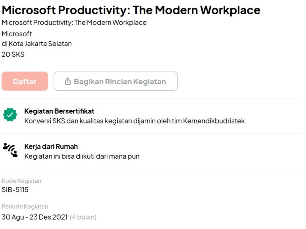Image resolution: width=306 pixels, height=229 pixels.
Task: Click the location di Kota Jakarta Selatan
Action: click(37, 44)
